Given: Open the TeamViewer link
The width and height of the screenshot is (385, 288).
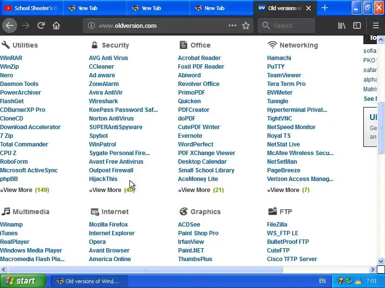Looking at the screenshot, I should [284, 75].
